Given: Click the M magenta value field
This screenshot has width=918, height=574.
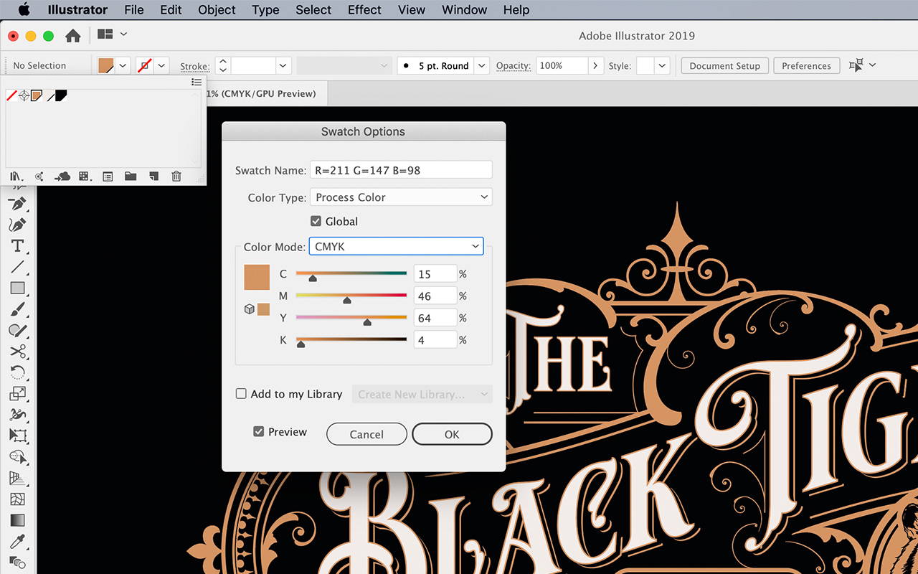Looking at the screenshot, I should tap(435, 296).
